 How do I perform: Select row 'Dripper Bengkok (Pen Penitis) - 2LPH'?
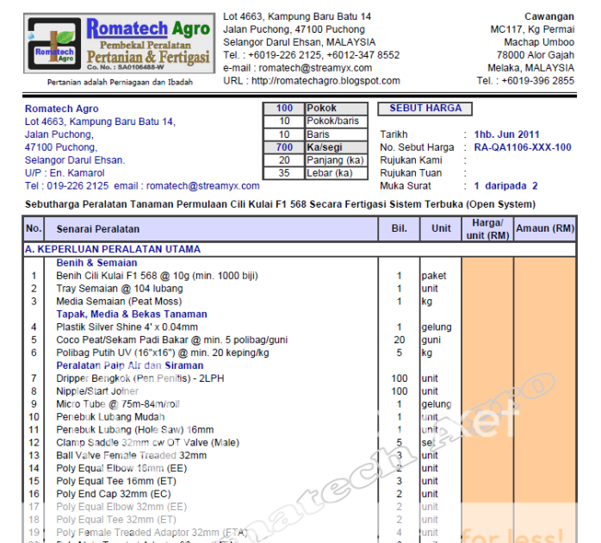(x=300, y=378)
